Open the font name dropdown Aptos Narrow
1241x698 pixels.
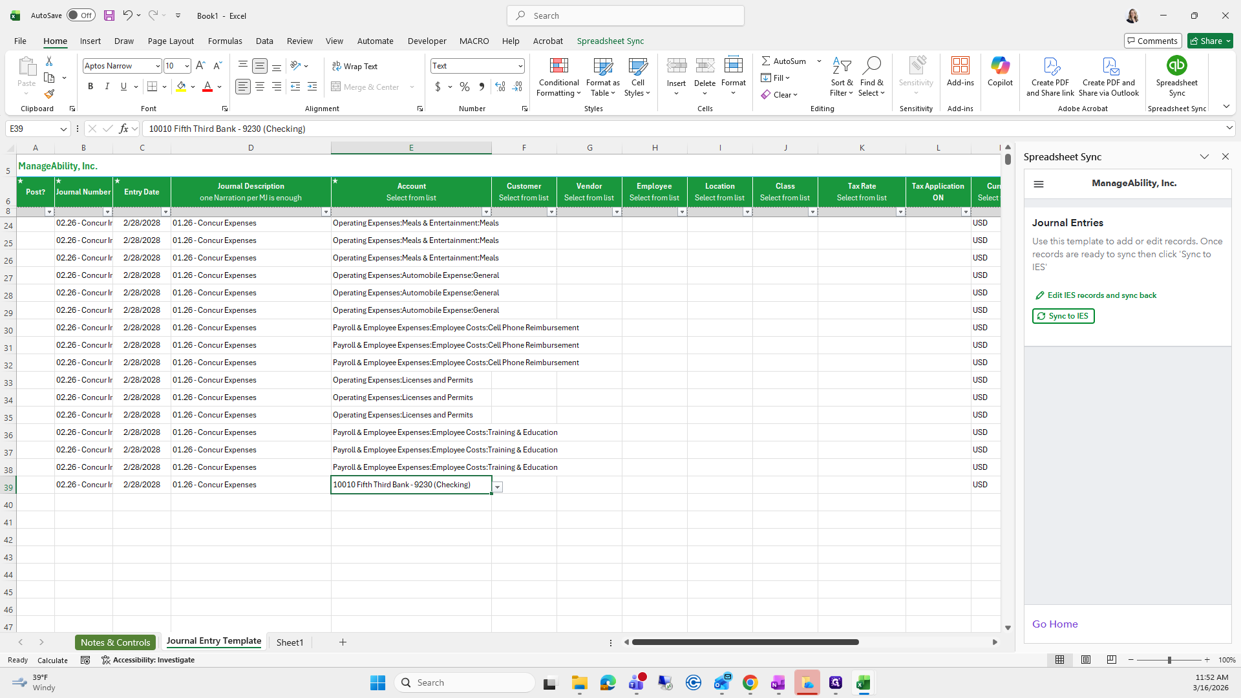pos(157,66)
